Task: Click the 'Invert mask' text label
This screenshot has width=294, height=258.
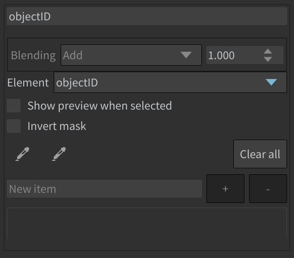Action: (56, 126)
